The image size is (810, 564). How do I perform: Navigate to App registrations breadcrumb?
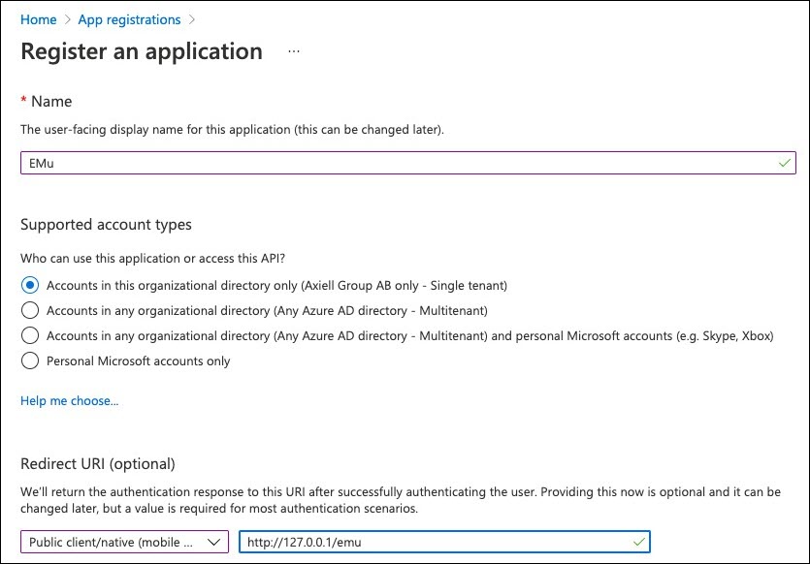coord(132,19)
